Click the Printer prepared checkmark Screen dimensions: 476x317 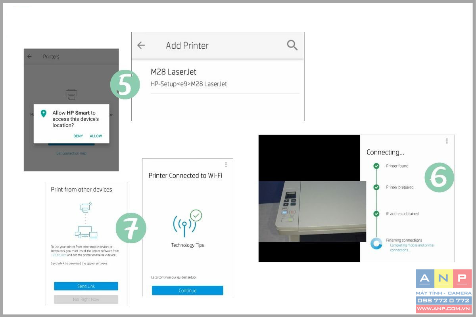pyautogui.click(x=376, y=187)
